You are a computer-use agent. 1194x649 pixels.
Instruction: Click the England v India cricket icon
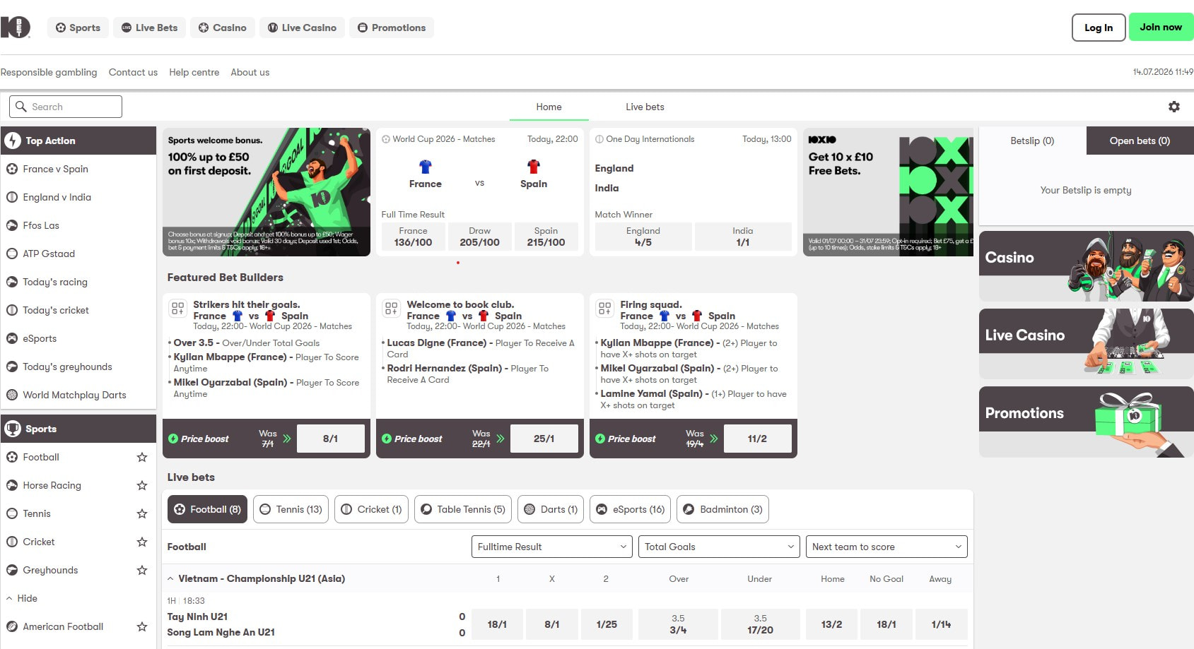tap(12, 197)
